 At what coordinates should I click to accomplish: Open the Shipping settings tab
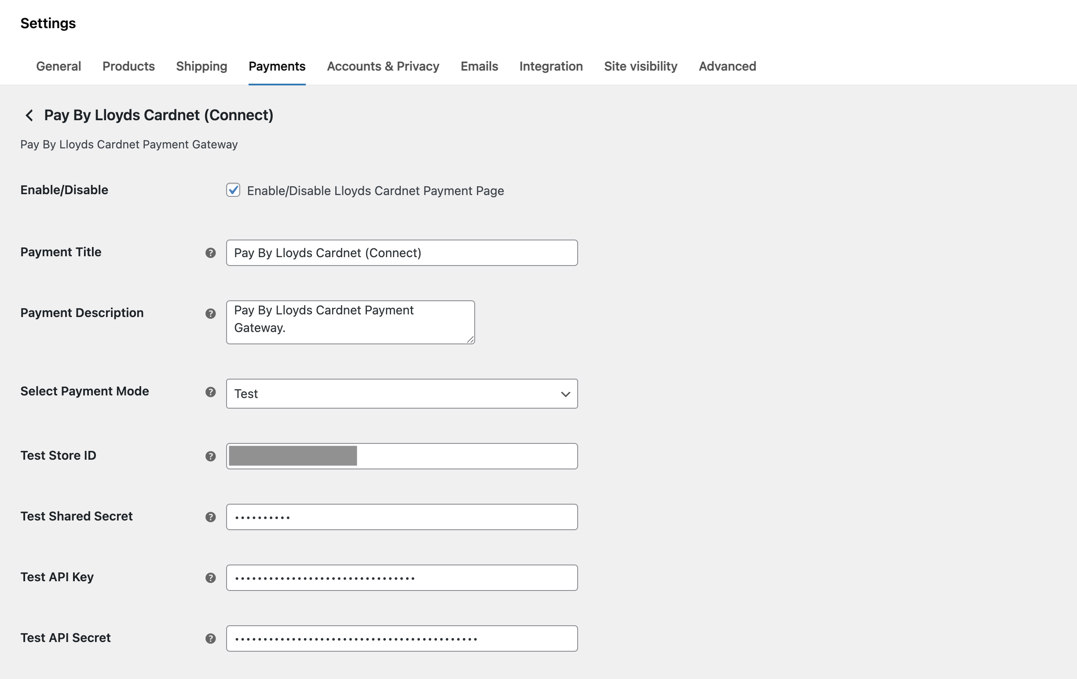[x=201, y=66]
